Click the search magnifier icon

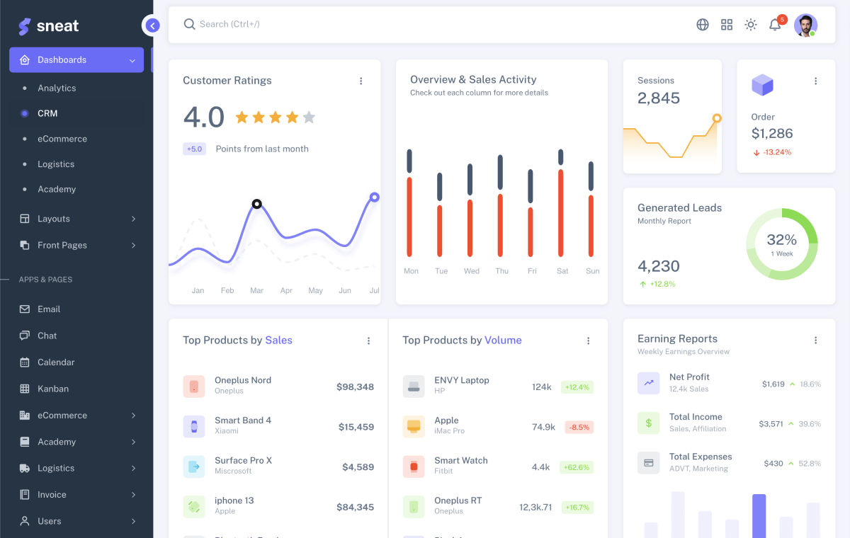coord(189,23)
